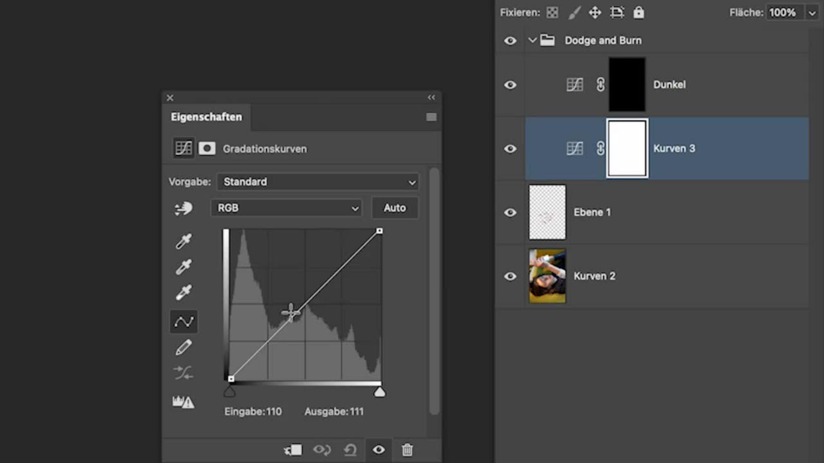
Task: Select the white point eyedropper
Action: click(183, 293)
